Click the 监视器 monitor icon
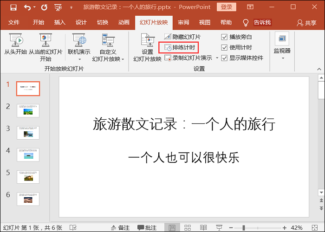The image size is (325, 232). (282, 39)
